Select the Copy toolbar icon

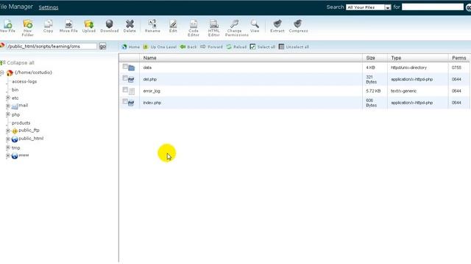pos(48,26)
